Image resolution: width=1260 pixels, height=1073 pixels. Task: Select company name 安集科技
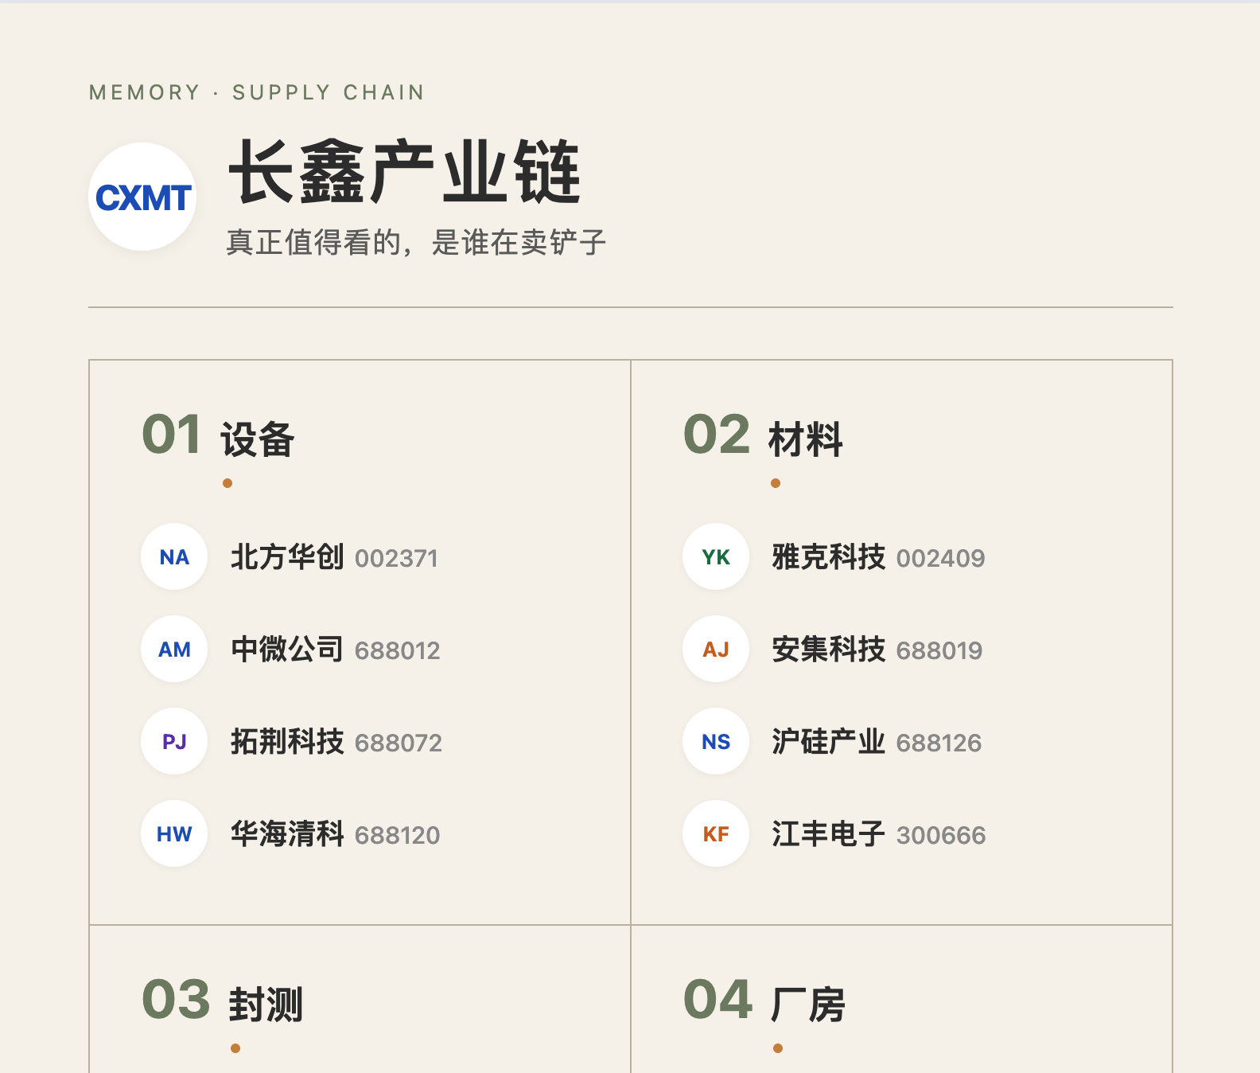[x=829, y=650]
